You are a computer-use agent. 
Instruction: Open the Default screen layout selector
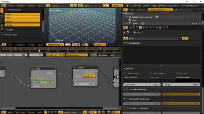click(x=48, y=6)
